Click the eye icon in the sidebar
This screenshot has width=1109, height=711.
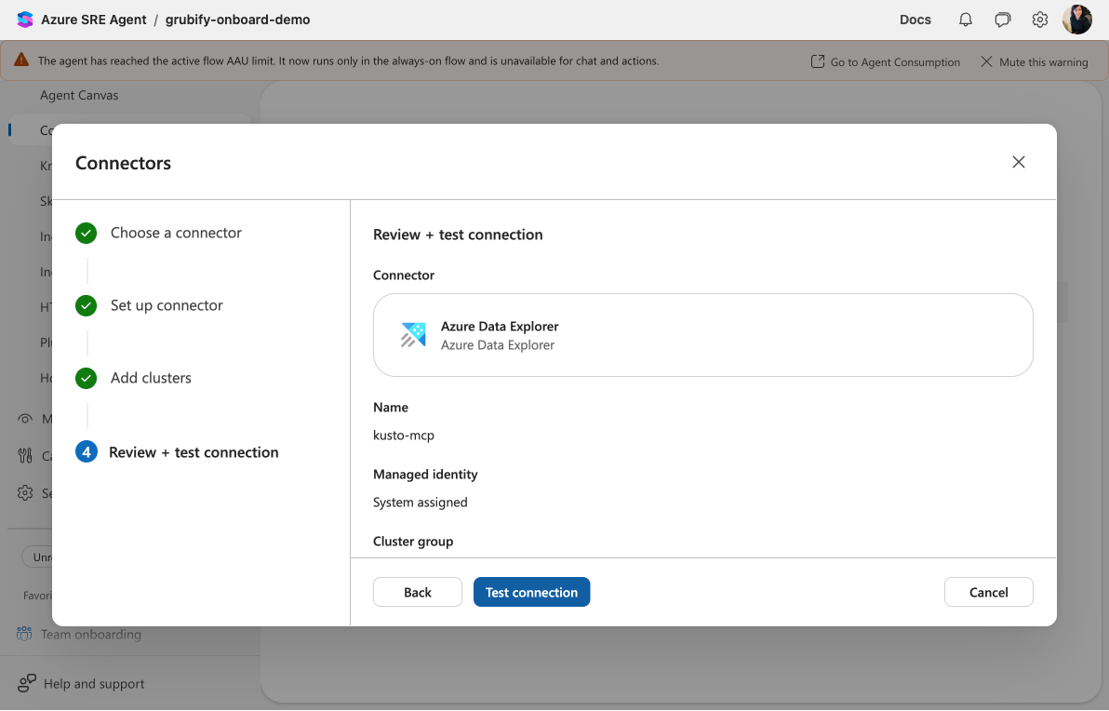(x=25, y=419)
